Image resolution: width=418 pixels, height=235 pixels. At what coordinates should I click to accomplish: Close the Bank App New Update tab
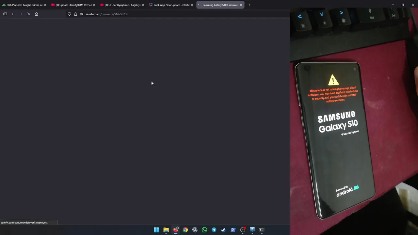[x=192, y=5]
